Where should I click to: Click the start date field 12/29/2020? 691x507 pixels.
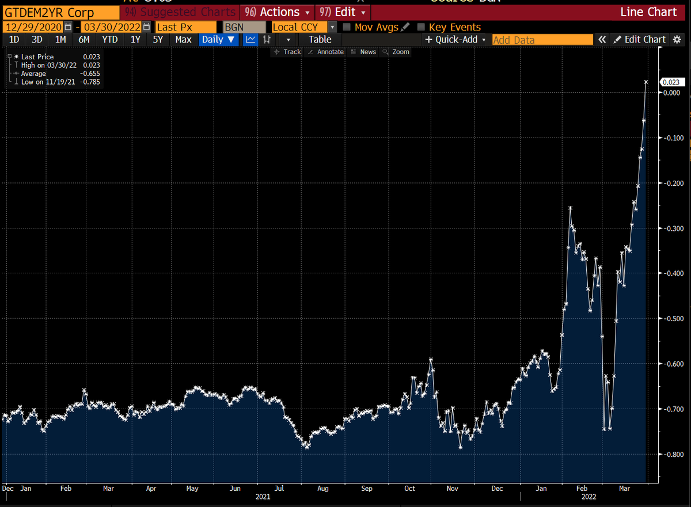pos(33,27)
